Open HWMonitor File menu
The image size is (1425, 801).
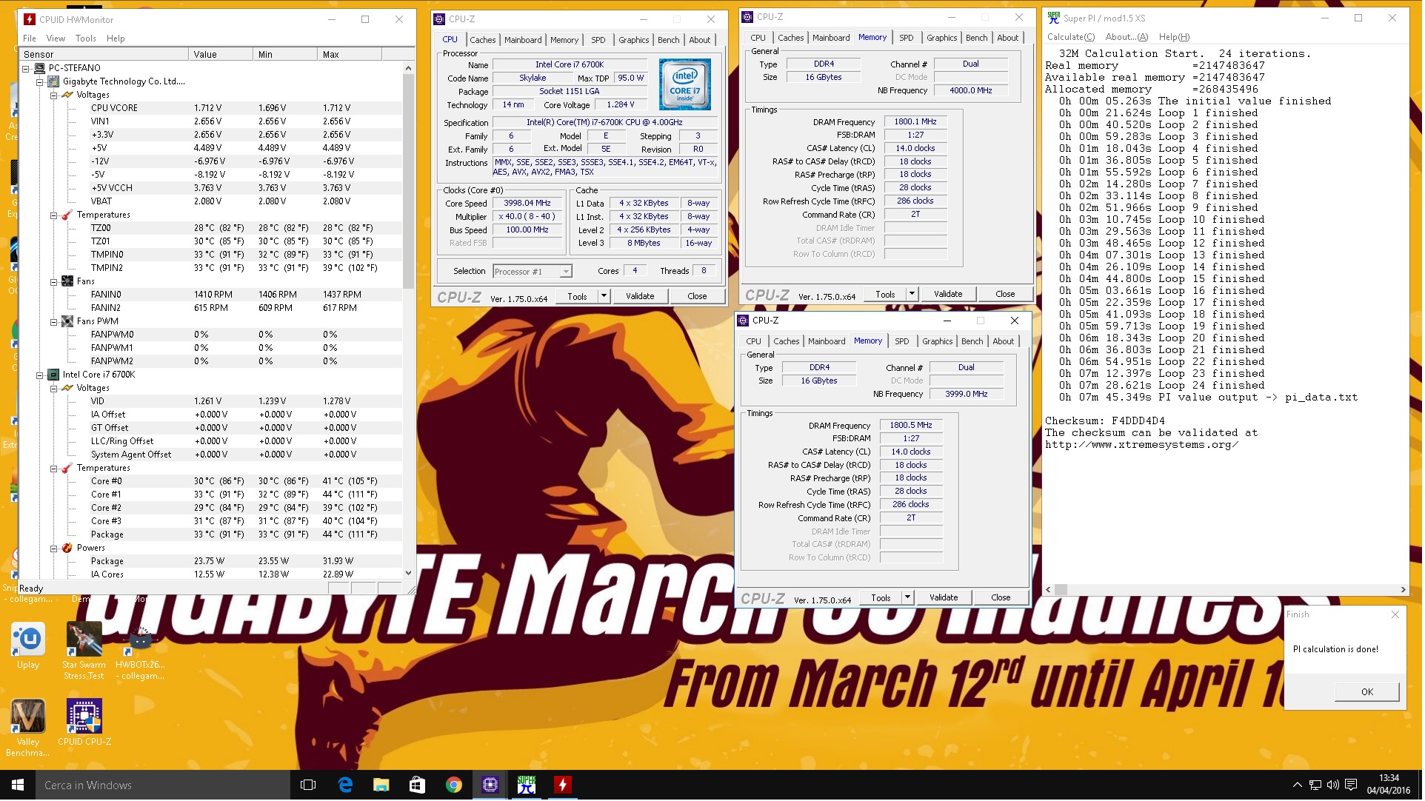point(30,38)
